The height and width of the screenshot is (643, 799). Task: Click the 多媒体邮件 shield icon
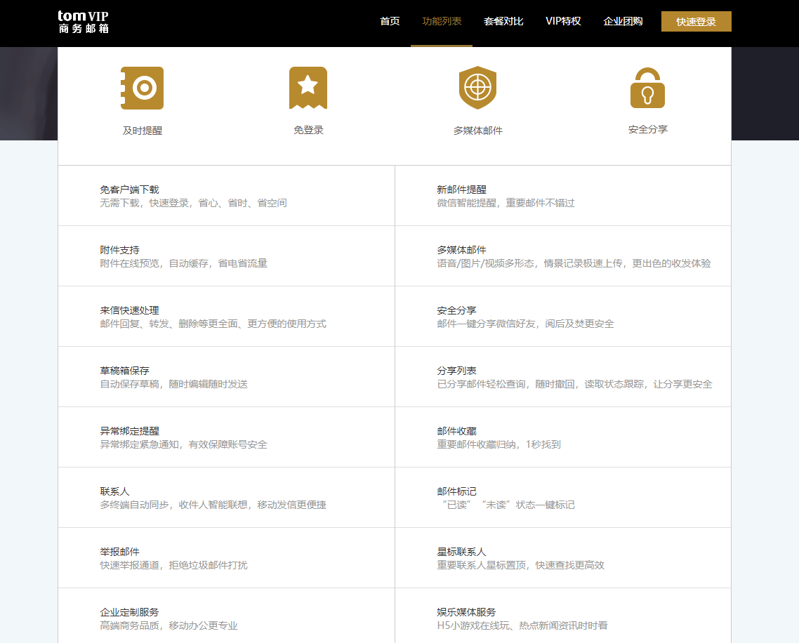pyautogui.click(x=478, y=88)
